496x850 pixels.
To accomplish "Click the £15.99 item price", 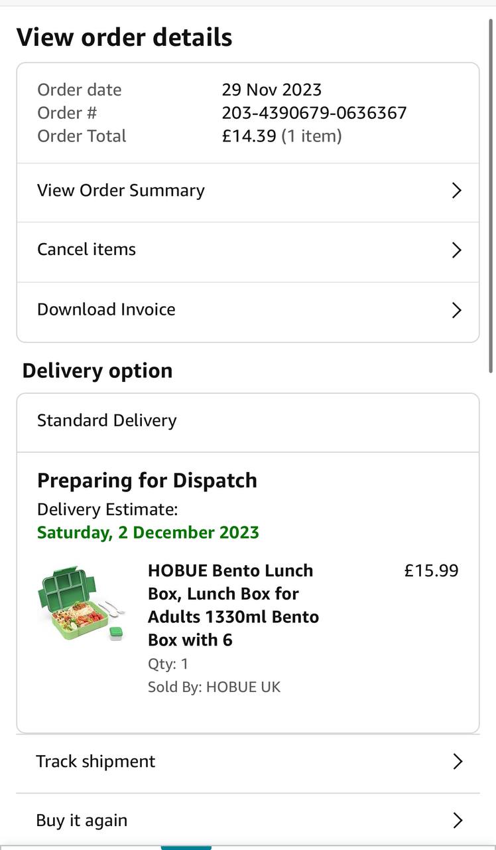I will [431, 570].
